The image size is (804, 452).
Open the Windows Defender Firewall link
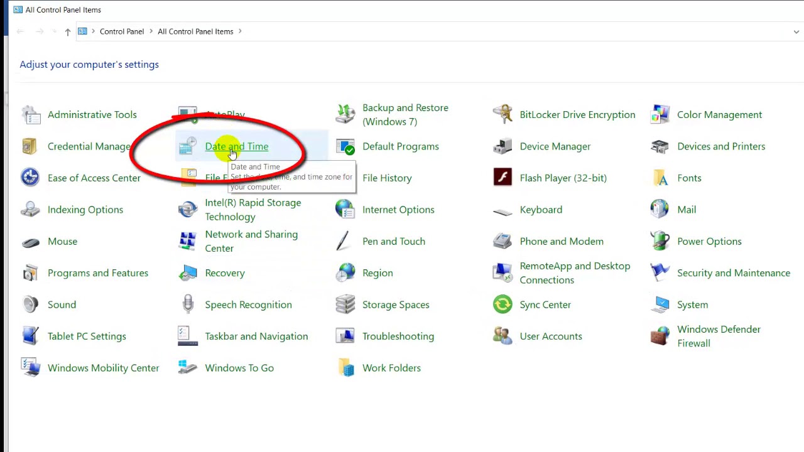click(x=719, y=336)
